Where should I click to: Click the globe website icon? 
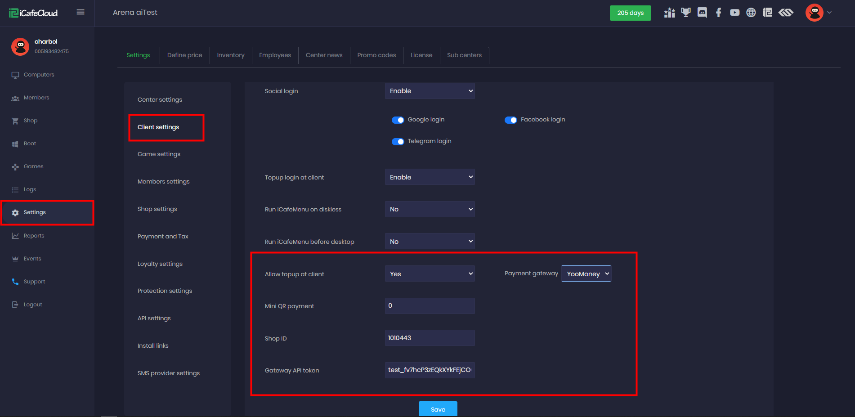tap(751, 13)
